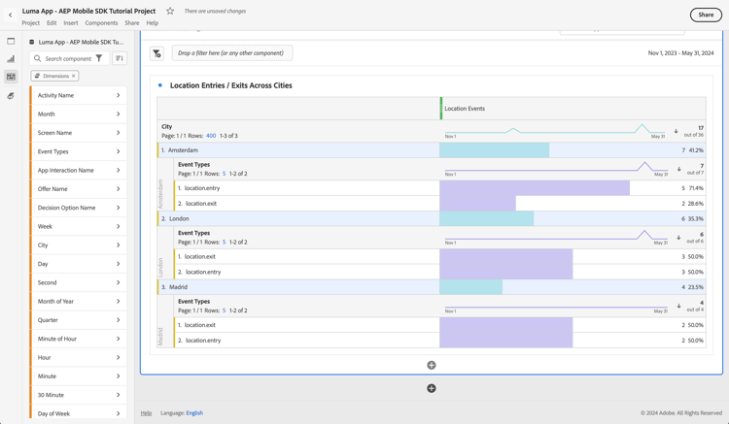Image resolution: width=729 pixels, height=424 pixels.
Task: Expand the Activity Name dimension chevron
Action: 119,95
